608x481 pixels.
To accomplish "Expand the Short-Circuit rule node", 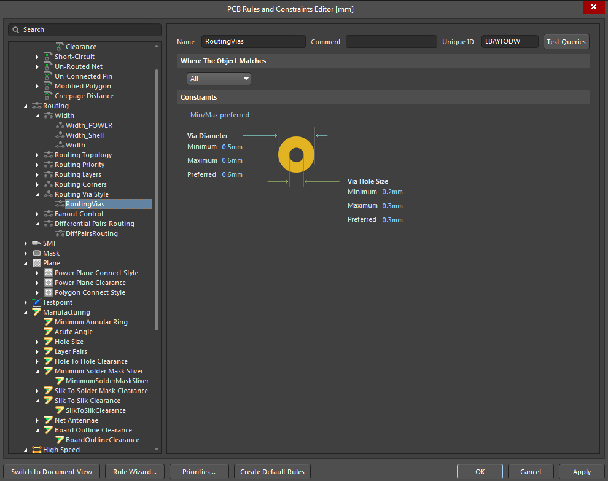I will [37, 57].
